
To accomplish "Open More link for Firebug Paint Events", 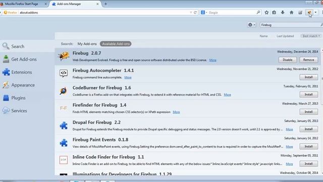I will point(289,147).
